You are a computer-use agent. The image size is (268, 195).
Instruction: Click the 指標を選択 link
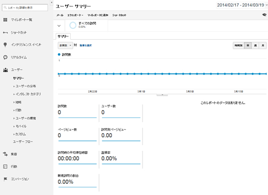pyautogui.click(x=86, y=46)
